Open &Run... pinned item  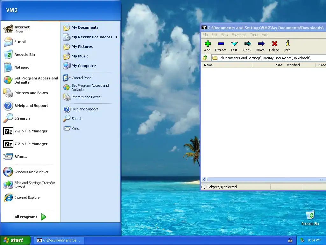pyautogui.click(x=31, y=156)
